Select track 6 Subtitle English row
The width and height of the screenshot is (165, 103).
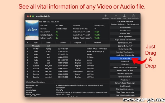pyautogui.click(x=67, y=66)
